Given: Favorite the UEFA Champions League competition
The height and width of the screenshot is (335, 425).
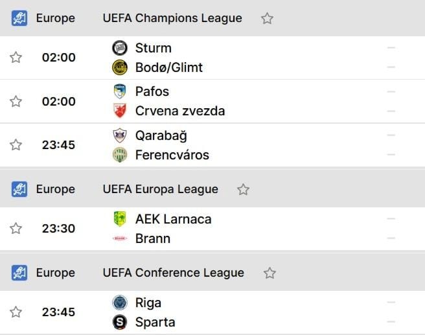Looking at the screenshot, I should coord(267,18).
